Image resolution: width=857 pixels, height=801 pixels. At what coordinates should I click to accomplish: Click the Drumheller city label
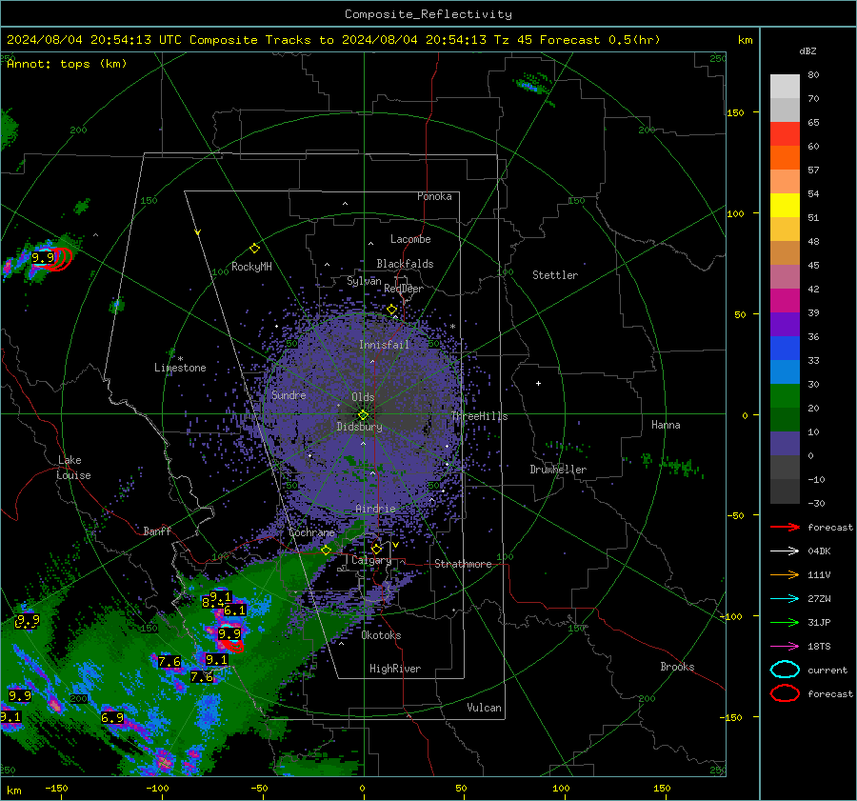coord(558,470)
